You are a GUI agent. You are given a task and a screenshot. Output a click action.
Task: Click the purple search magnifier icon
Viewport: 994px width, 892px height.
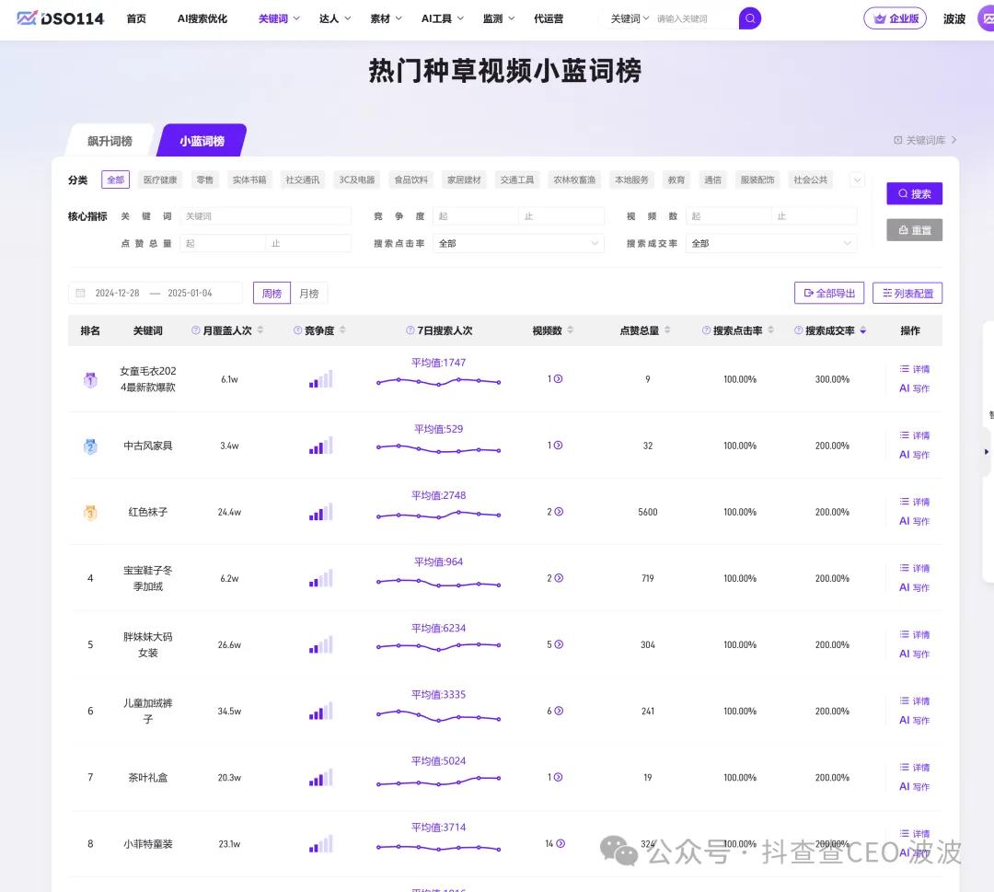(750, 18)
